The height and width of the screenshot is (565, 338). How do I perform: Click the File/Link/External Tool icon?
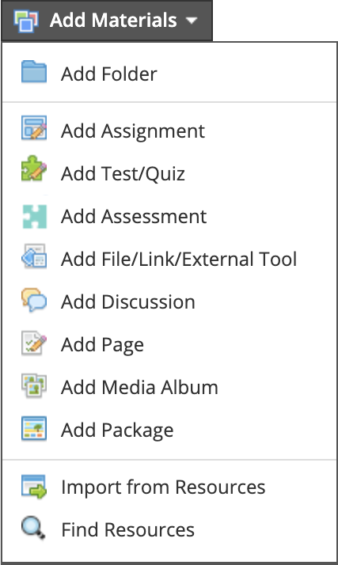(34, 256)
